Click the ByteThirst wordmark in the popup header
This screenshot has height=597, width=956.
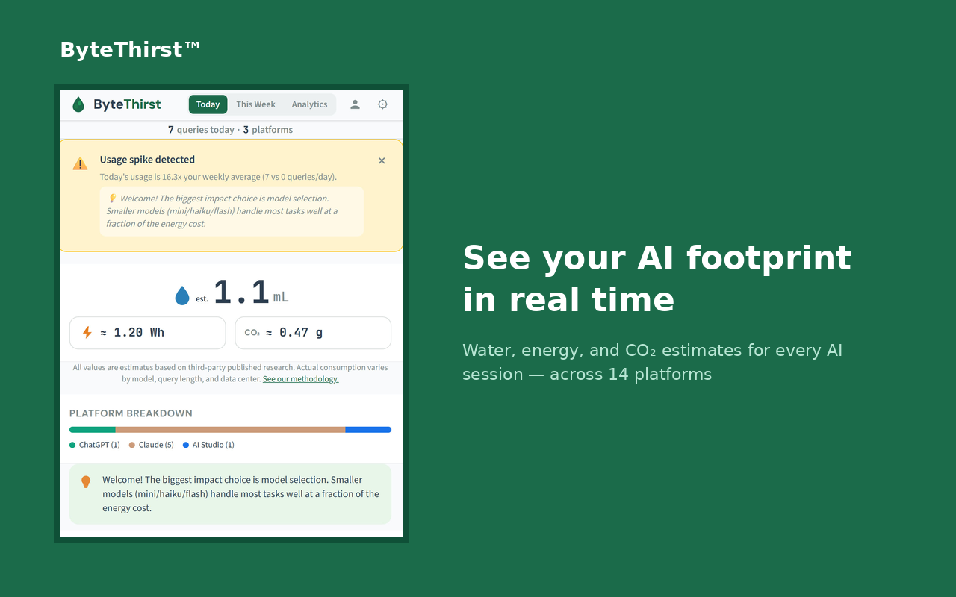(x=127, y=104)
